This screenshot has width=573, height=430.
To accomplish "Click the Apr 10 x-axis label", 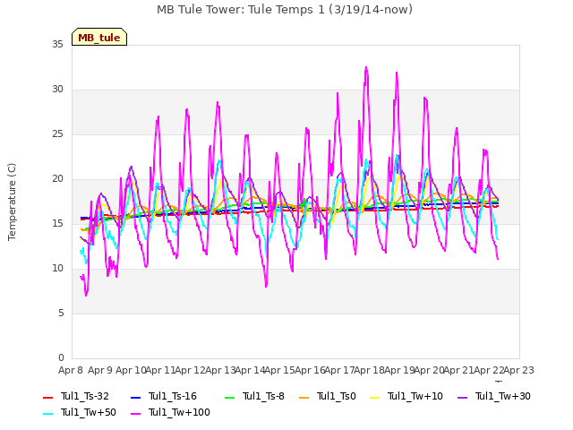I will click(x=131, y=370).
